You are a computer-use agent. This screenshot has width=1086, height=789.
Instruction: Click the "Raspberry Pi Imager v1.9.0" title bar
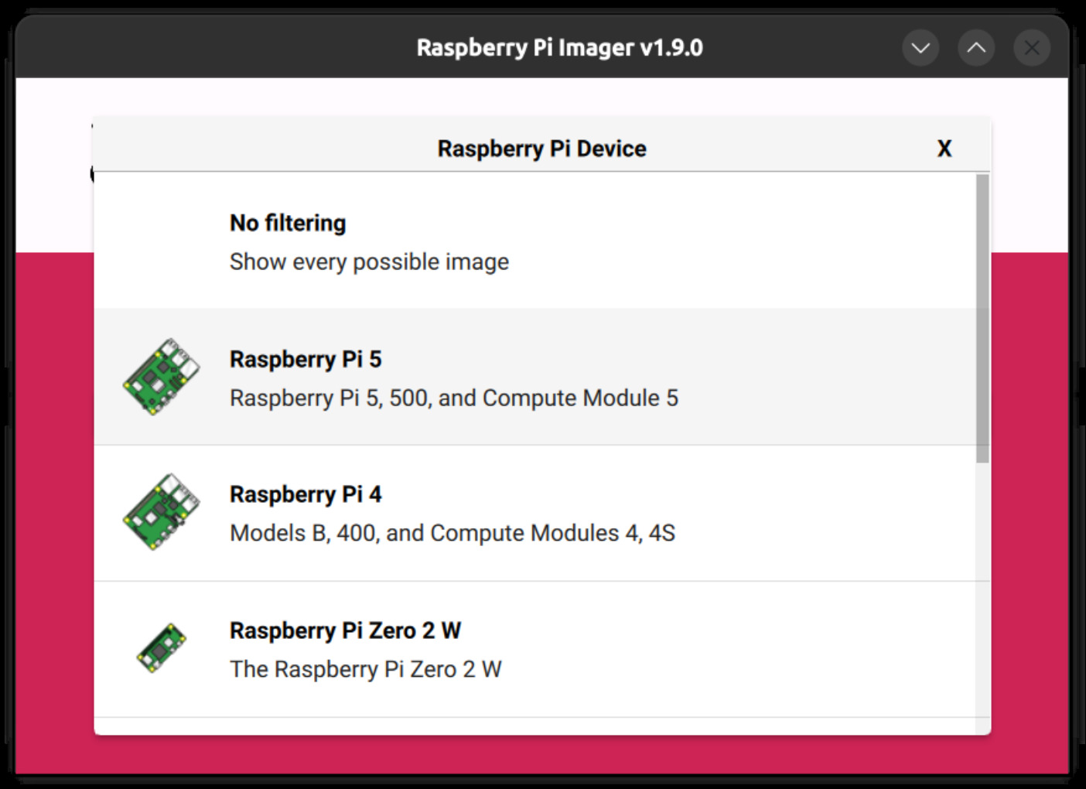pos(558,48)
